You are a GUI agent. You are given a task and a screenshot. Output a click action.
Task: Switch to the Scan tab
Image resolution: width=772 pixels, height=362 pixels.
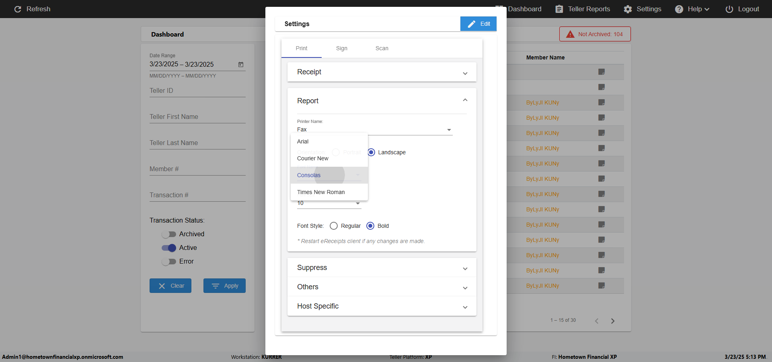pos(382,48)
